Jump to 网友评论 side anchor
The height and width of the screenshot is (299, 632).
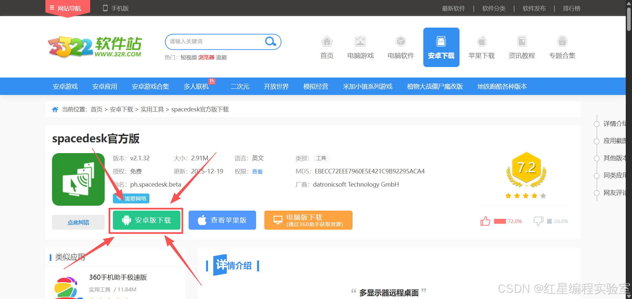(x=615, y=193)
